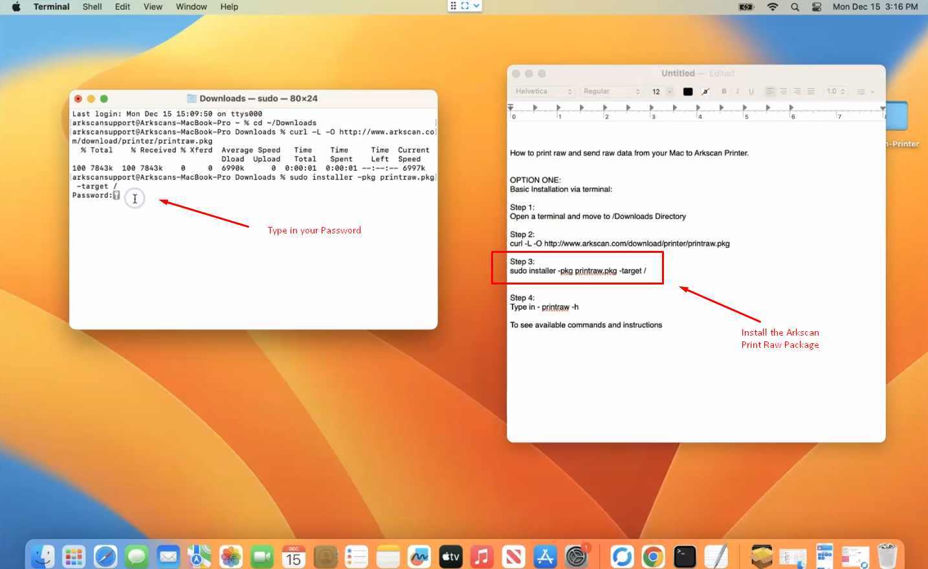
Task: Open TextEdit app in the Dock
Action: (x=716, y=556)
